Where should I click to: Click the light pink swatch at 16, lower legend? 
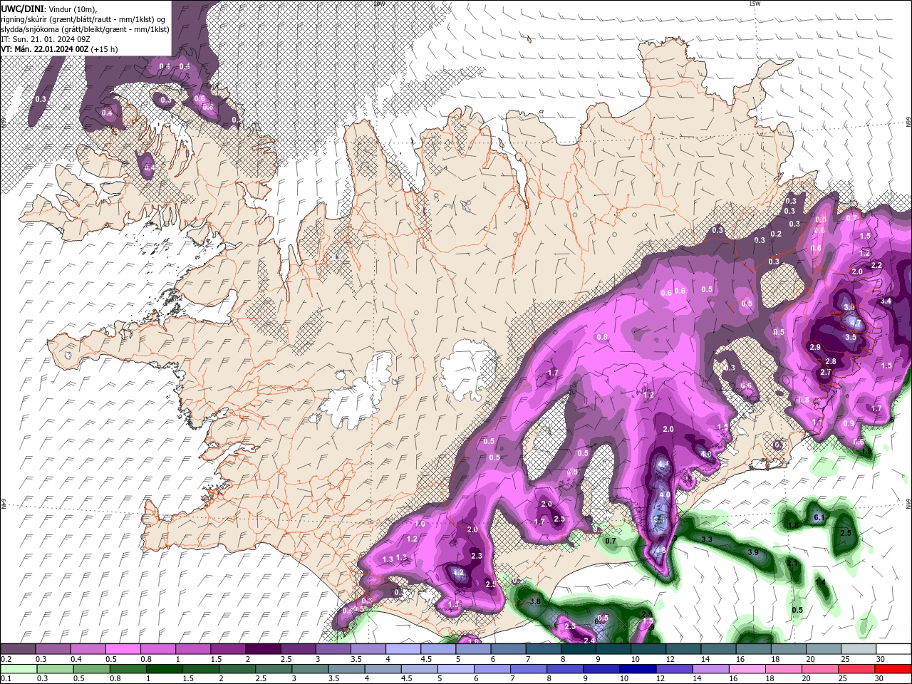(x=747, y=668)
